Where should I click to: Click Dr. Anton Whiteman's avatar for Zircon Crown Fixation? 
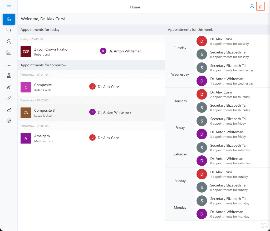pyautogui.click(x=103, y=51)
